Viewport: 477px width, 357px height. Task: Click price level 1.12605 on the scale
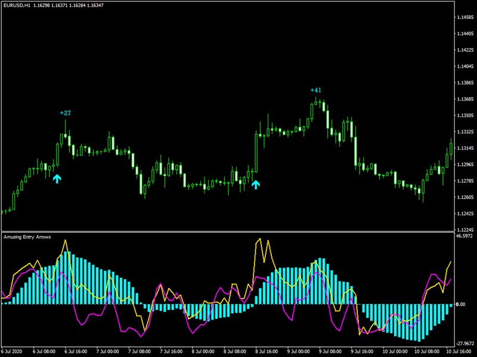(x=466, y=198)
